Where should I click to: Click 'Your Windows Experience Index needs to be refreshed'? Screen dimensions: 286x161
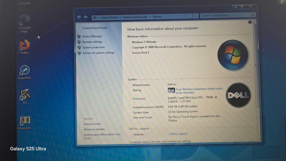point(199,91)
